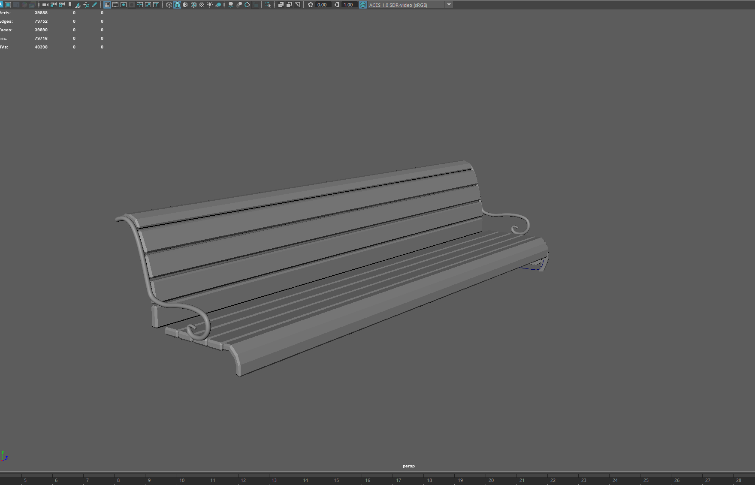Screen dimensions: 755x485
Task: Toggle the viewport Grid display
Action: click(x=107, y=5)
